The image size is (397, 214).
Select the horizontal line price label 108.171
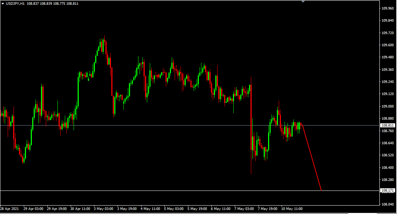coord(387,191)
